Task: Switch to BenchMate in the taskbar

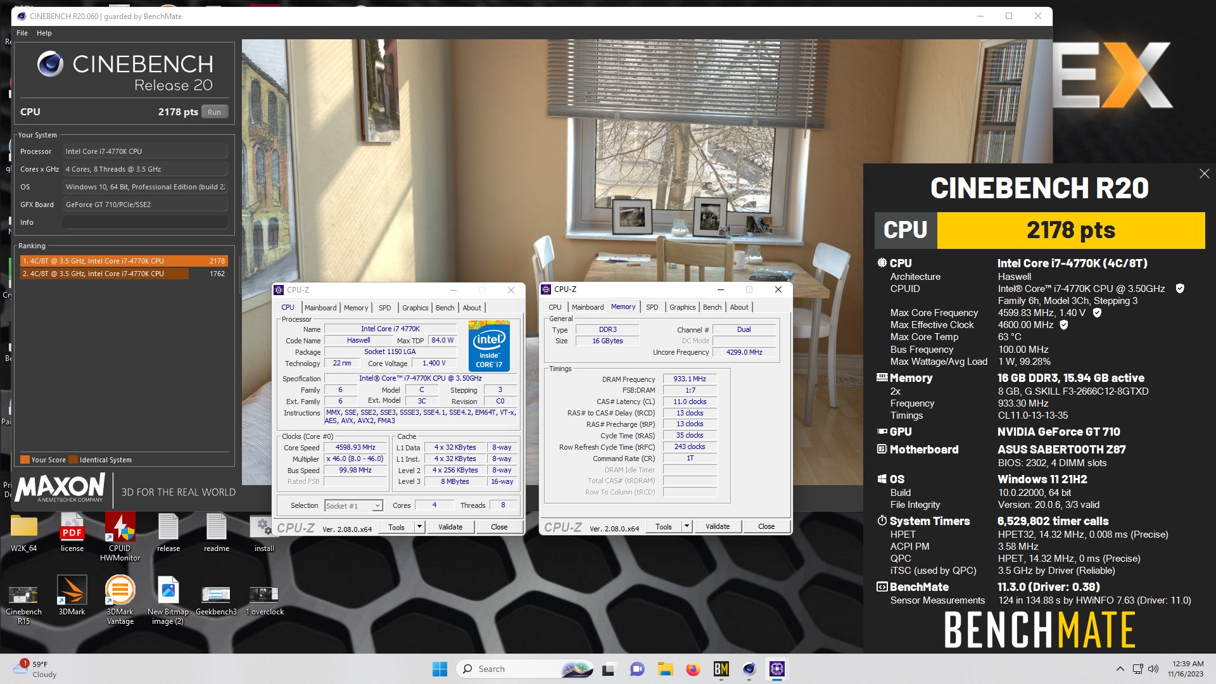Action: (x=721, y=669)
